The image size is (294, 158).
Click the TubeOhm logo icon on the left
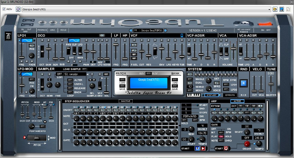click(x=9, y=36)
